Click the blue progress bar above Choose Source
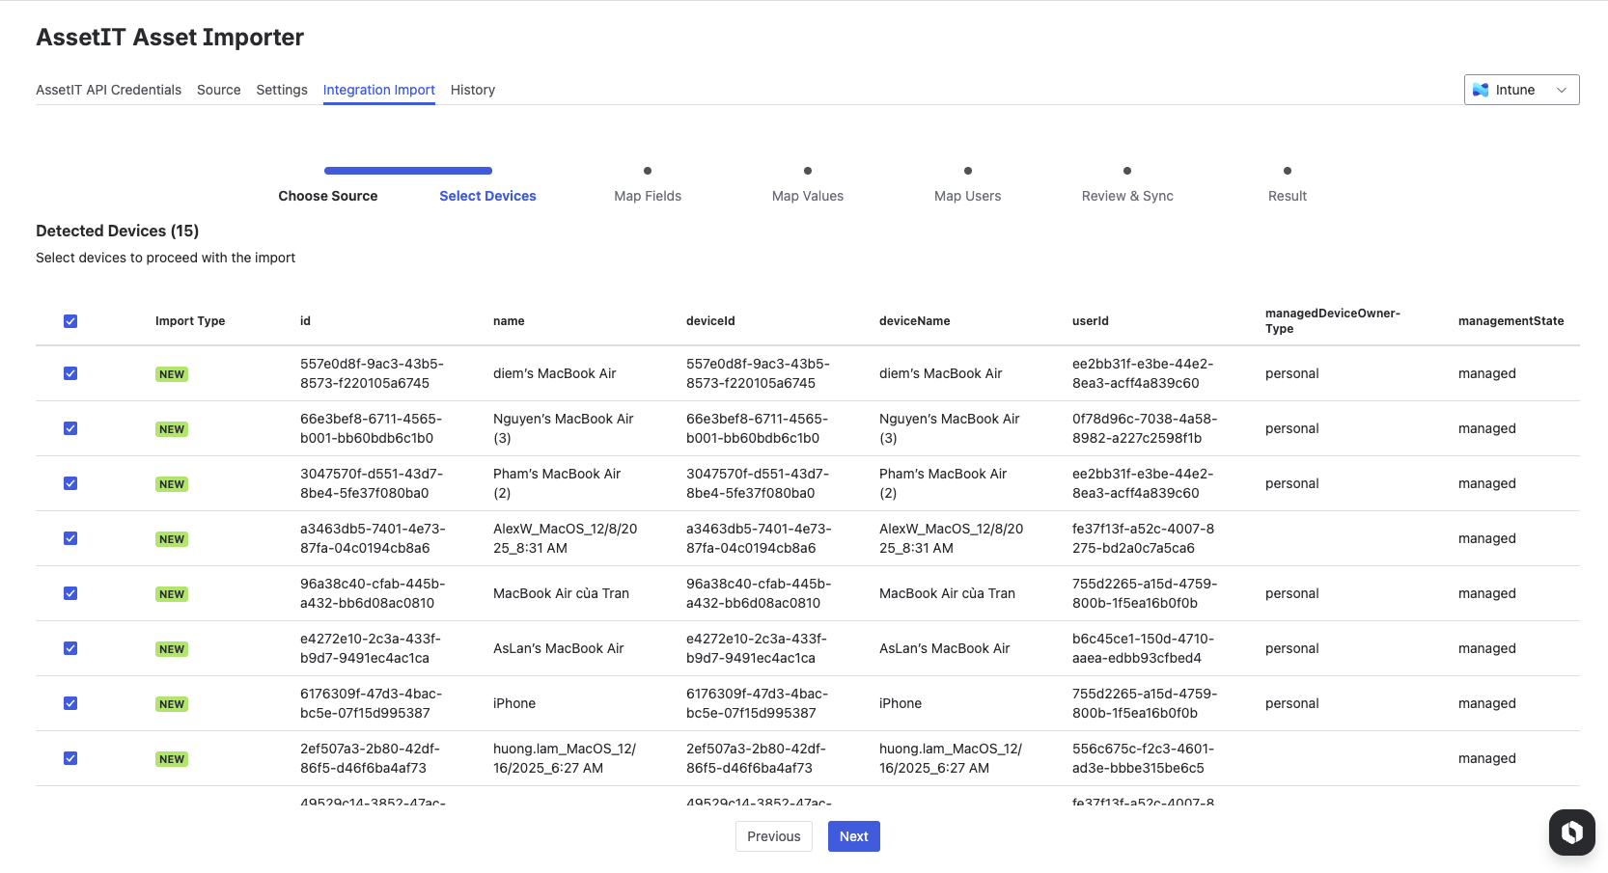 click(408, 171)
